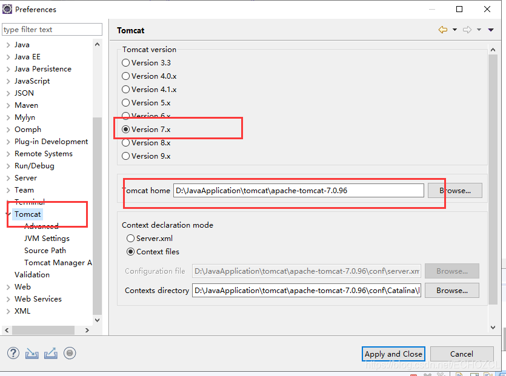Expand the JavaScript tree node
This screenshot has height=376, width=506.
8,81
